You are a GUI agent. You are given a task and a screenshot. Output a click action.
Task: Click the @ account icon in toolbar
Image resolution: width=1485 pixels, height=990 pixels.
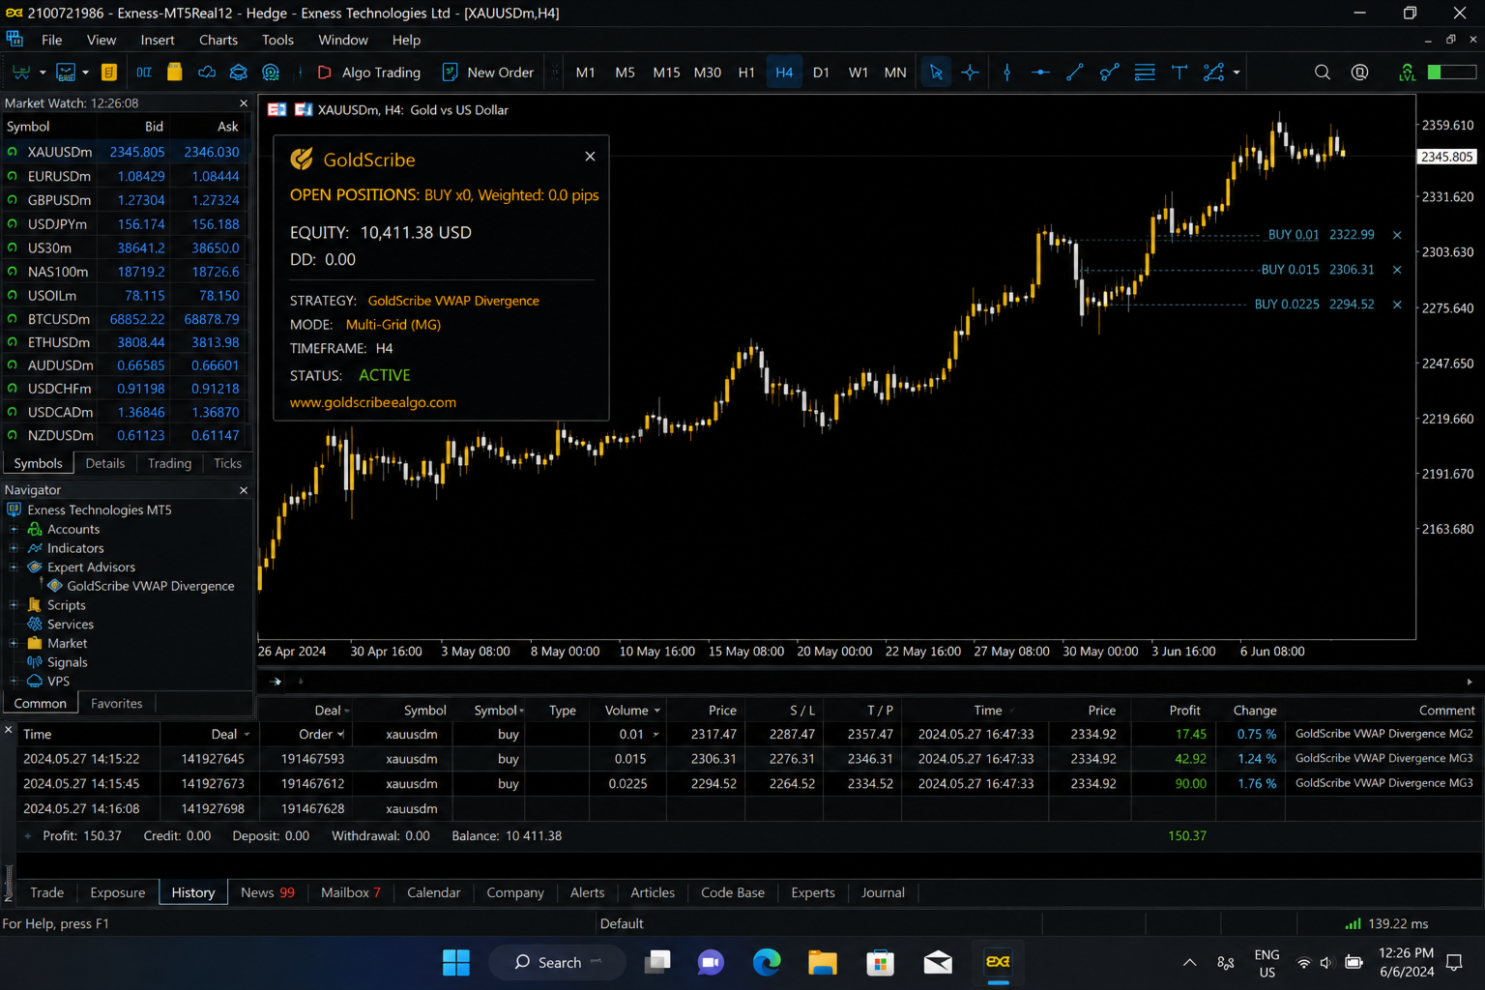pyautogui.click(x=1359, y=73)
